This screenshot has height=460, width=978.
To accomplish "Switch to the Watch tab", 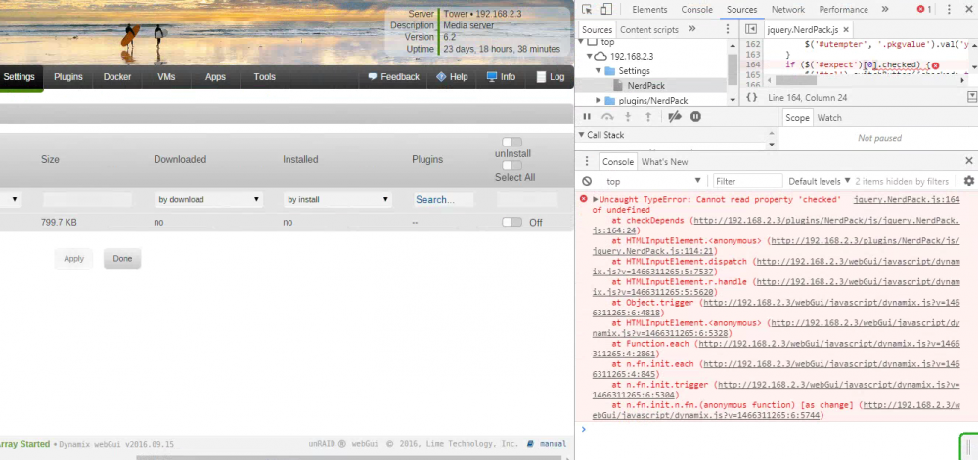I will (x=829, y=117).
